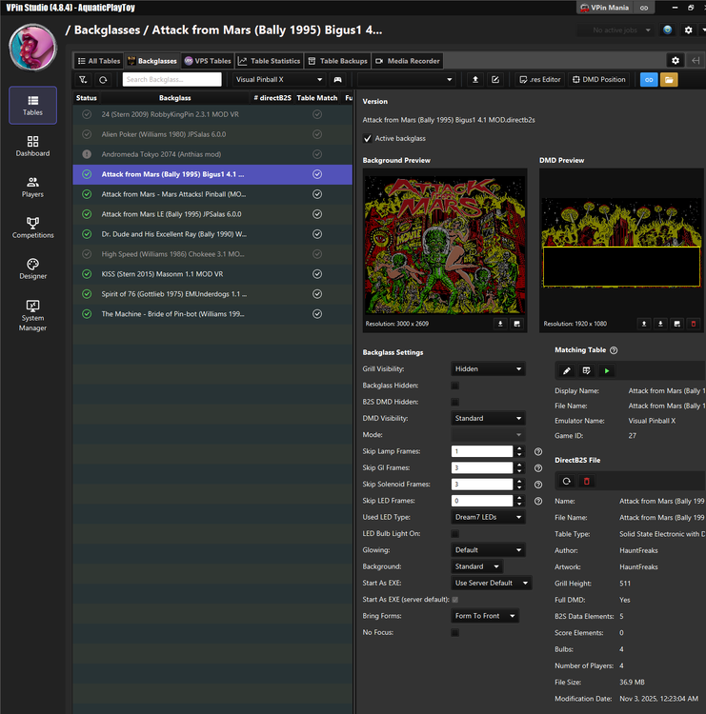Screen dimensions: 706x714
Task: Expand Bring Forms dropdown
Action: click(x=485, y=616)
